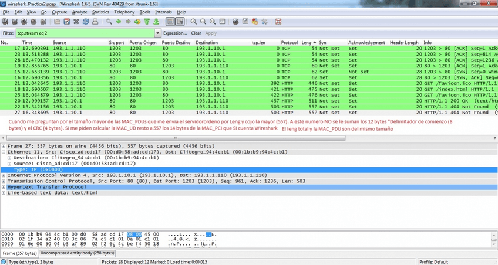Screen dimensions: 498x265
Task: Open the display filter history dropdown
Action: click(157, 33)
